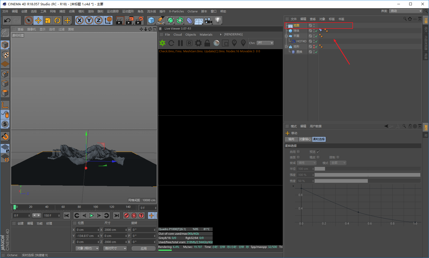Image resolution: width=429 pixels, height=258 pixels.
Task: Pause the Octane rendering
Action: tap(180, 43)
